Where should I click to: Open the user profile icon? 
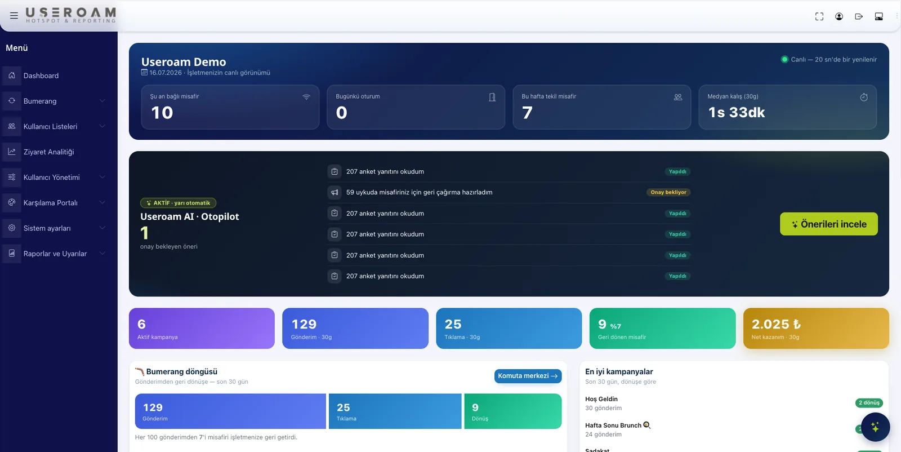point(839,16)
